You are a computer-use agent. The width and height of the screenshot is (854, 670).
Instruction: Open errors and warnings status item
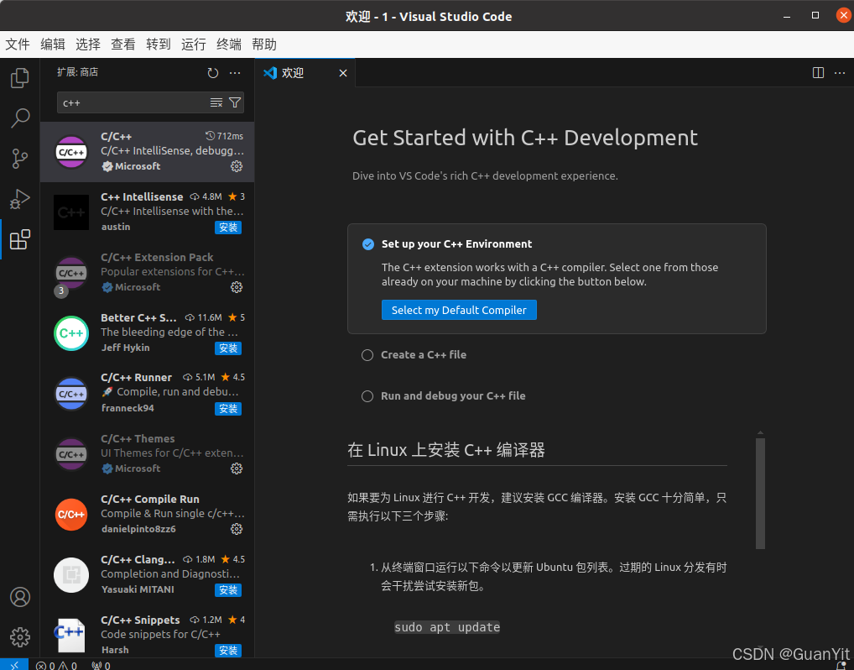tap(57, 665)
